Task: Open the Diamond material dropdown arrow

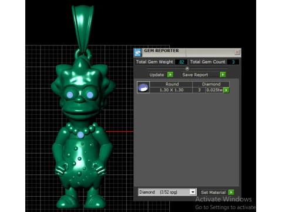Action: pyautogui.click(x=193, y=192)
